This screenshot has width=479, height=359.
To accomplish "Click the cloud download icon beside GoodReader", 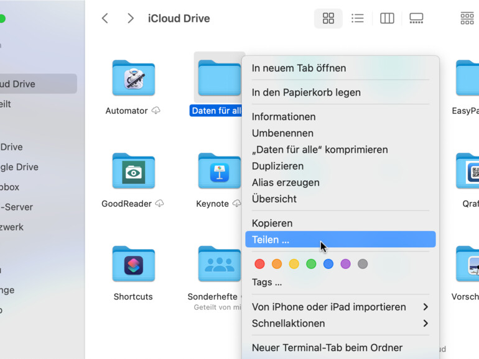I will pyautogui.click(x=159, y=204).
